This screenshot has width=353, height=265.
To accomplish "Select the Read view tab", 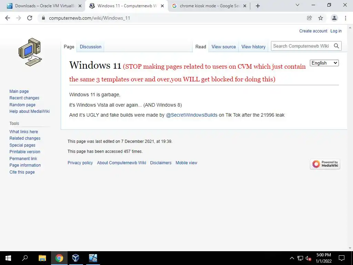I will [x=201, y=47].
